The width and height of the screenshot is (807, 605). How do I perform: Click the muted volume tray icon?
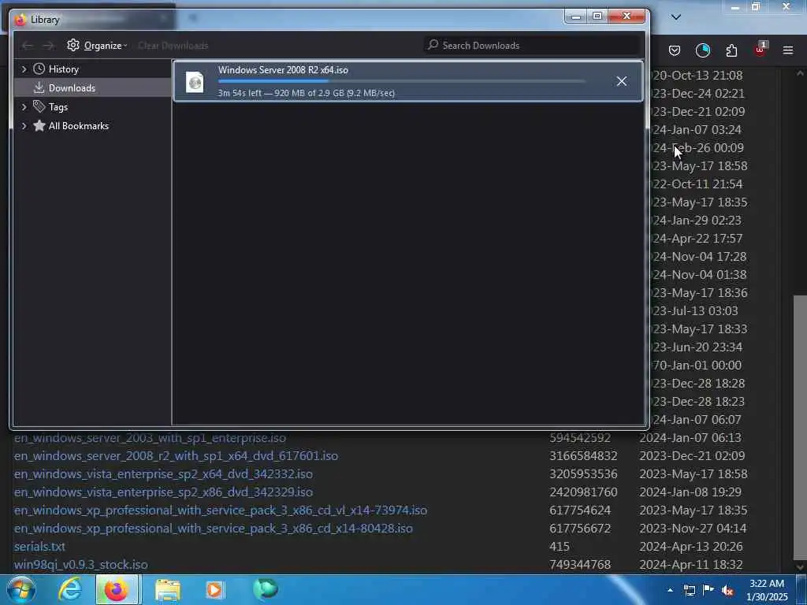point(727,591)
